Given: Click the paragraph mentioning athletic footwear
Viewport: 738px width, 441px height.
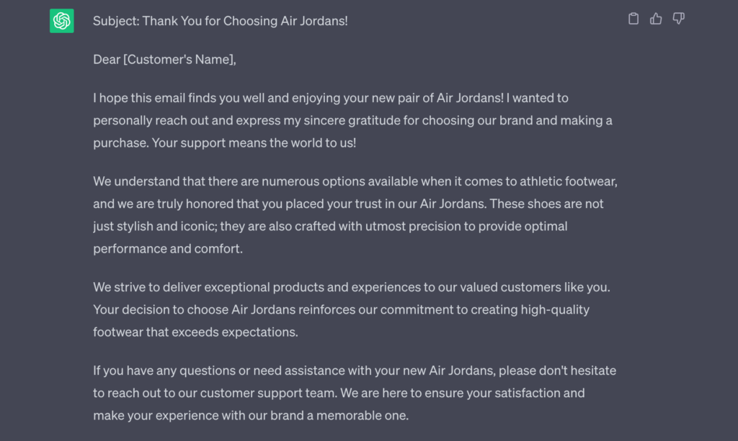Looking at the screenshot, I should click(353, 214).
